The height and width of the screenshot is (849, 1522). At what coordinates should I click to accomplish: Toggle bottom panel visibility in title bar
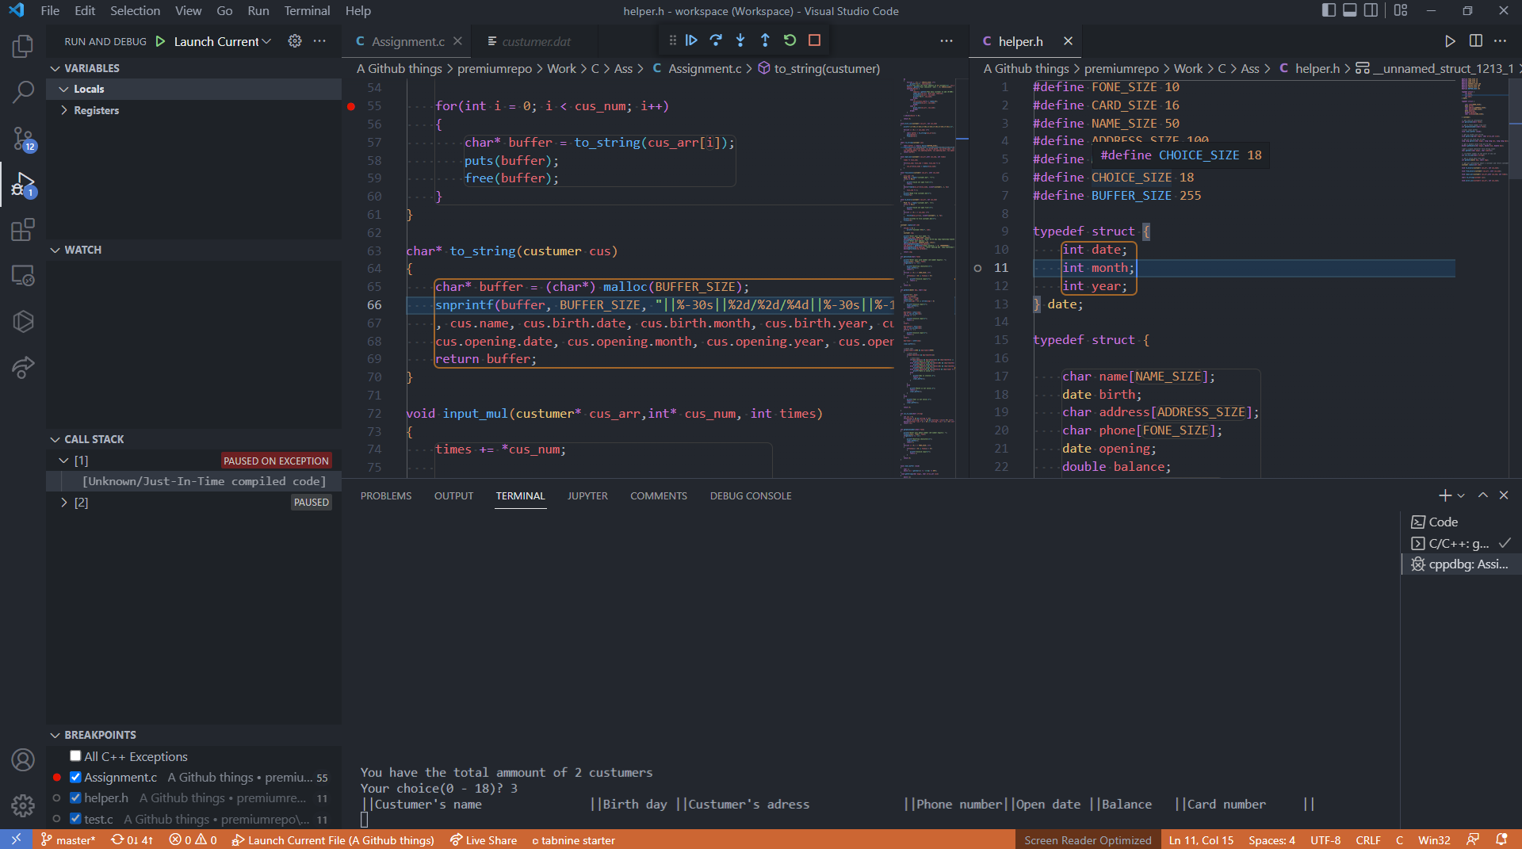click(x=1350, y=11)
